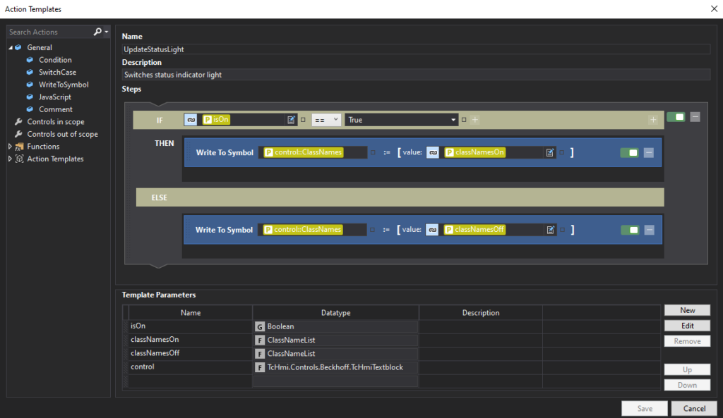Image resolution: width=723 pixels, height=418 pixels.
Task: Click the Cancel button
Action: [x=693, y=408]
